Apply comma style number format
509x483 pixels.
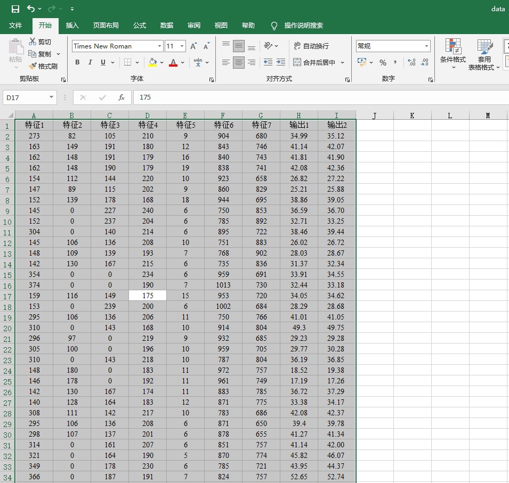click(395, 62)
